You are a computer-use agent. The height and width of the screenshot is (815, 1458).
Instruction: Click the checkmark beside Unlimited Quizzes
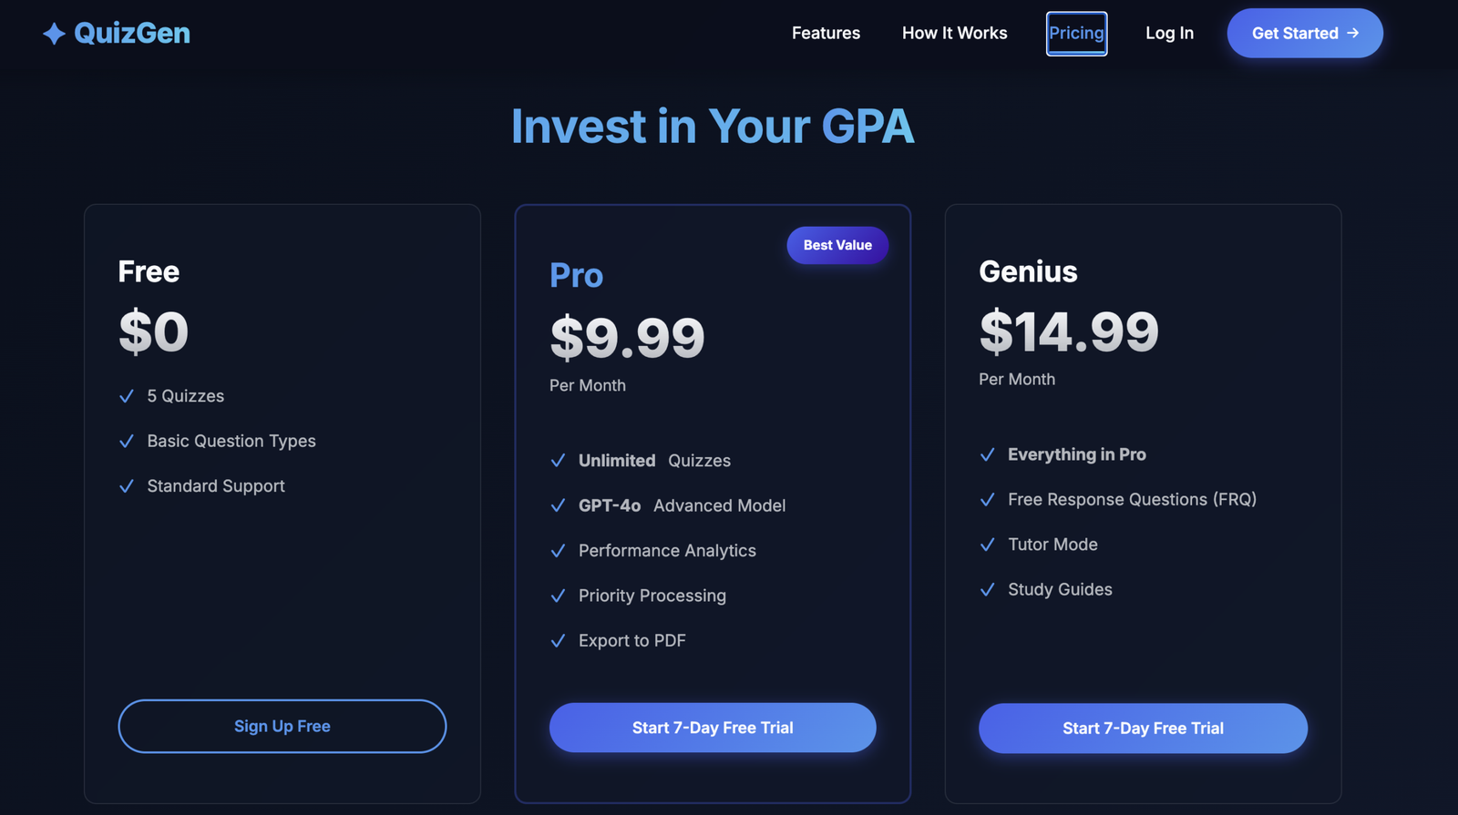pyautogui.click(x=558, y=461)
